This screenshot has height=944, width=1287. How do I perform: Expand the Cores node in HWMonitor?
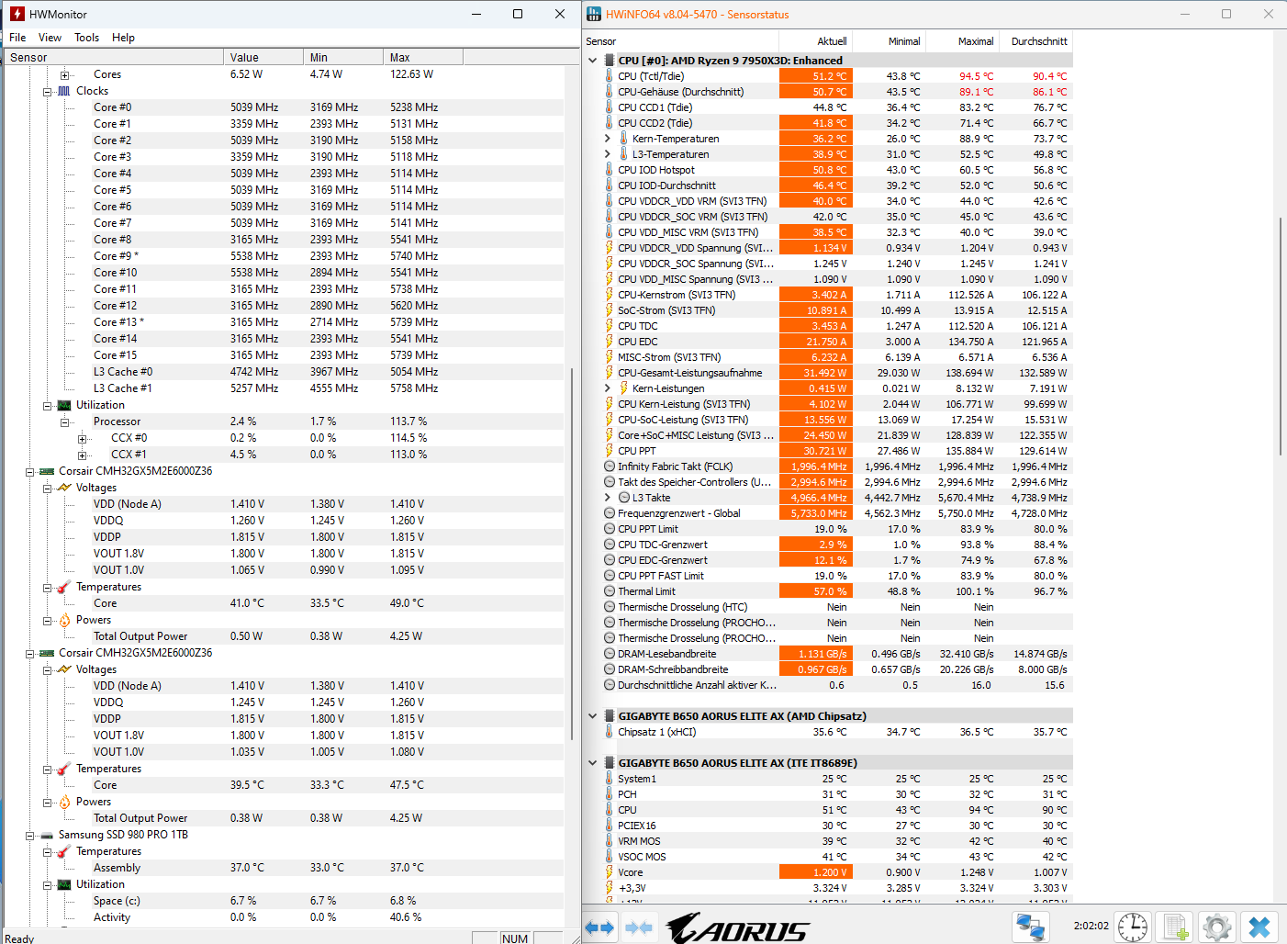[64, 74]
